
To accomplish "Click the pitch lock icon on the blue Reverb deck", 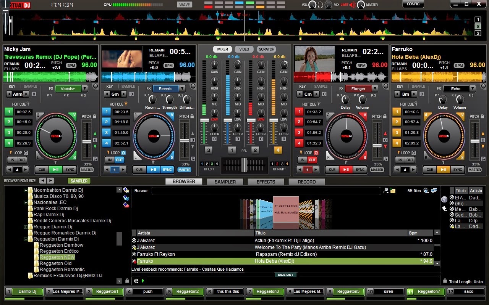I will 192,116.
